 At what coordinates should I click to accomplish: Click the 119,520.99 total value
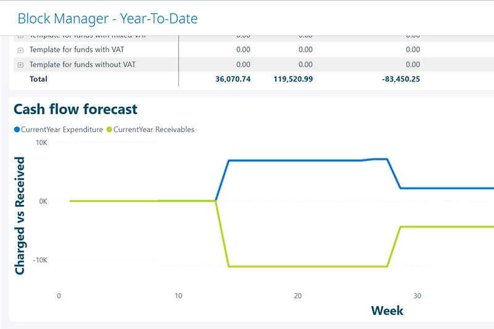293,79
